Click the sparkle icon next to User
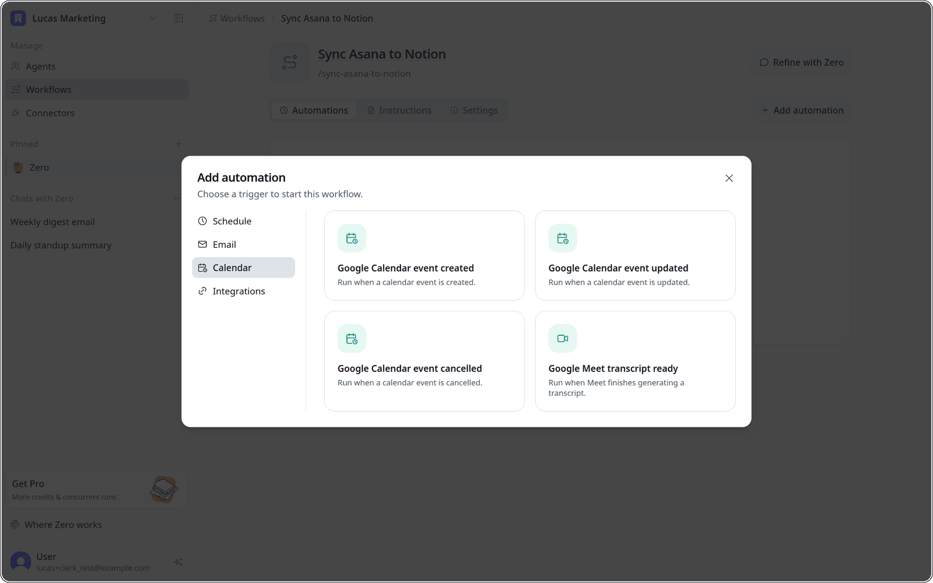Image resolution: width=933 pixels, height=583 pixels. pos(178,562)
